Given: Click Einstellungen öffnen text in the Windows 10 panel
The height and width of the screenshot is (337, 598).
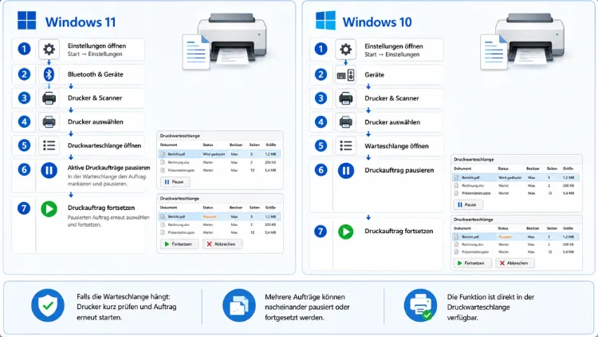Looking at the screenshot, I should [x=394, y=46].
